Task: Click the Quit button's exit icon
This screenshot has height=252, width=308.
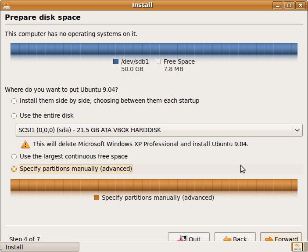Action: [x=183, y=239]
